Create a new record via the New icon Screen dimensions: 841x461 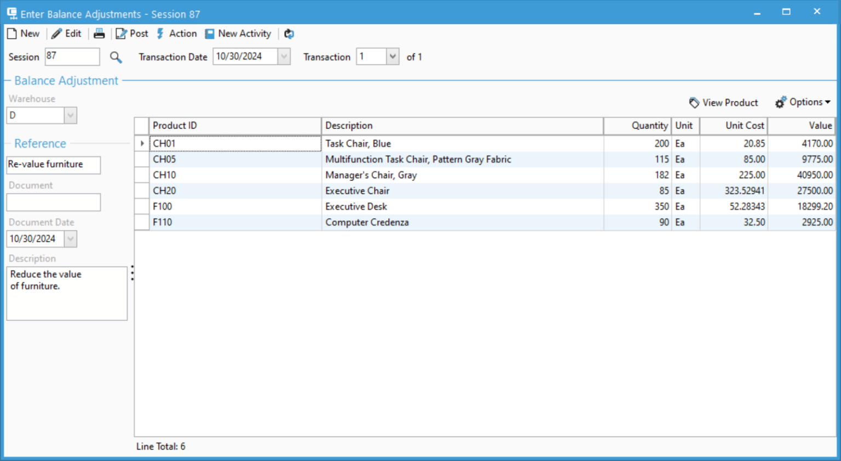click(23, 33)
